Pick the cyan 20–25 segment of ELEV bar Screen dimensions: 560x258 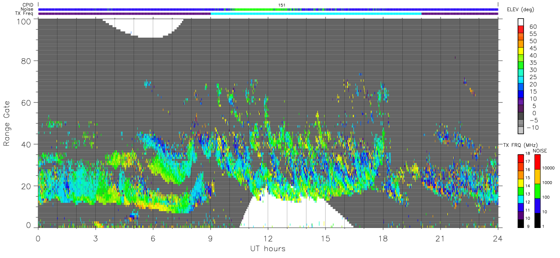pos(521,80)
